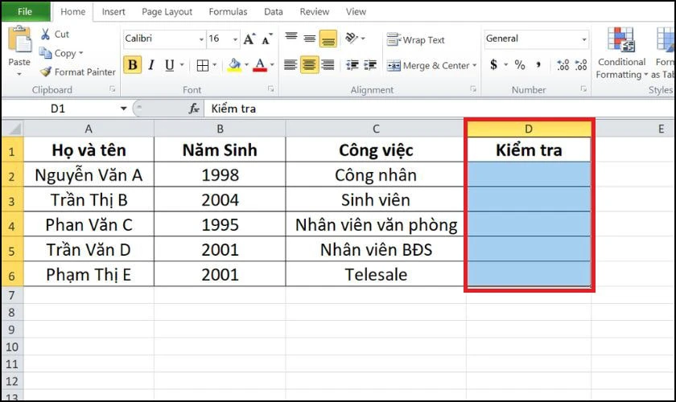Enable Wrap Text

click(x=415, y=39)
